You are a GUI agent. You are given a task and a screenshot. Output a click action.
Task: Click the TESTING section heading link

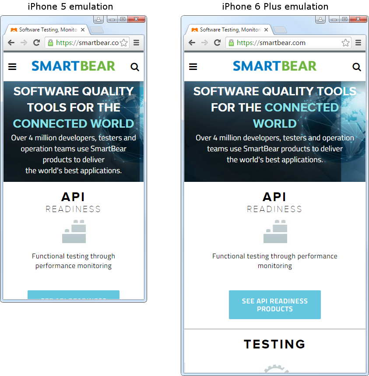click(274, 344)
